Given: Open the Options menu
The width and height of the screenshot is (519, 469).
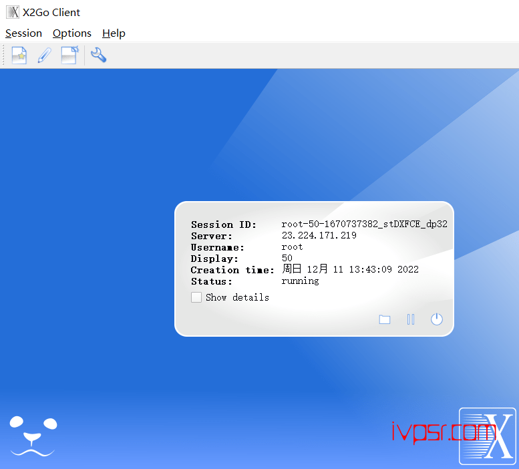Looking at the screenshot, I should pos(72,33).
